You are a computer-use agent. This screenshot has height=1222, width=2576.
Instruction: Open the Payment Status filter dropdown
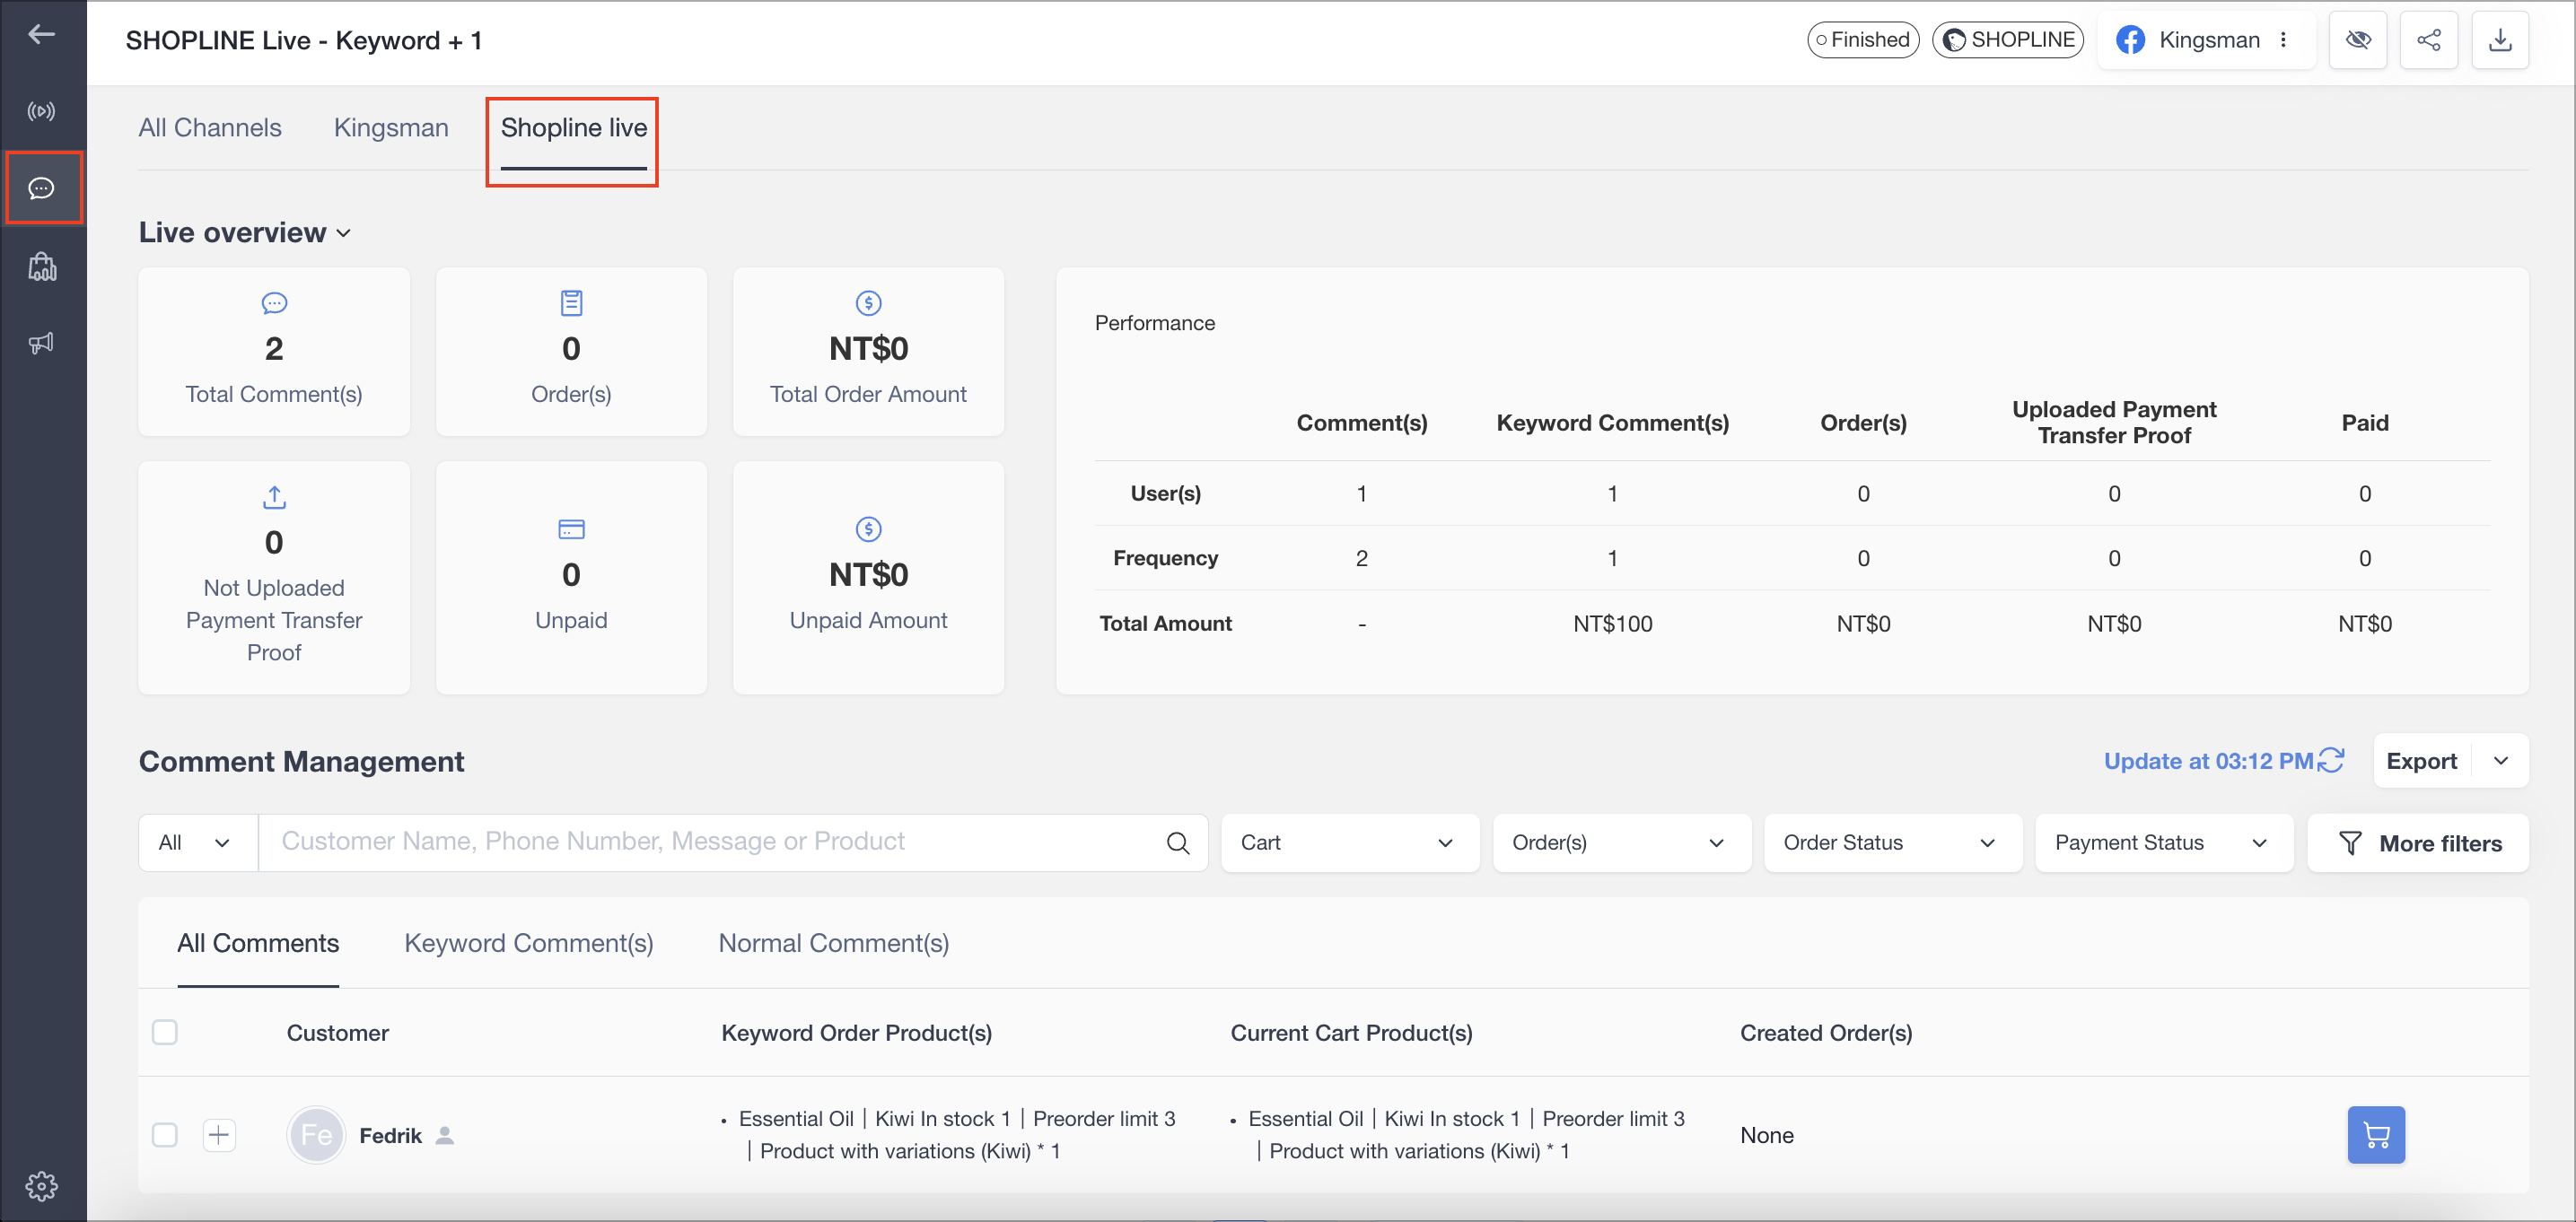[x=2163, y=843]
